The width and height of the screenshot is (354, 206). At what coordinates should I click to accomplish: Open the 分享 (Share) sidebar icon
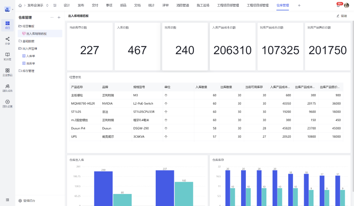[x=8, y=40]
